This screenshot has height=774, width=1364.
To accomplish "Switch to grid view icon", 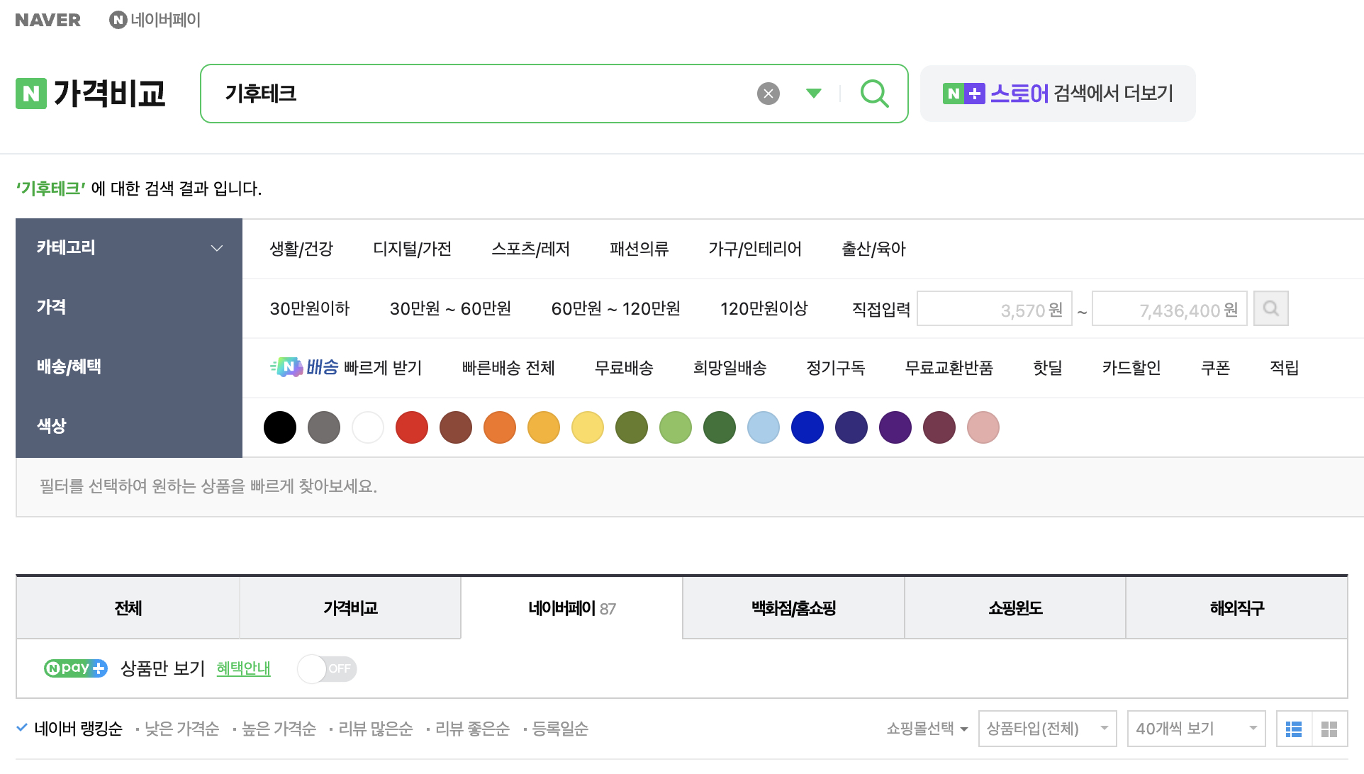I will click(1329, 729).
